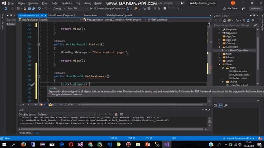Click the error count indicator icon
264x148 pixels.
click(x=42, y=104)
